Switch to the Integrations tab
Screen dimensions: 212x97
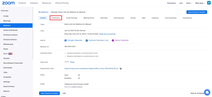click(x=187, y=18)
